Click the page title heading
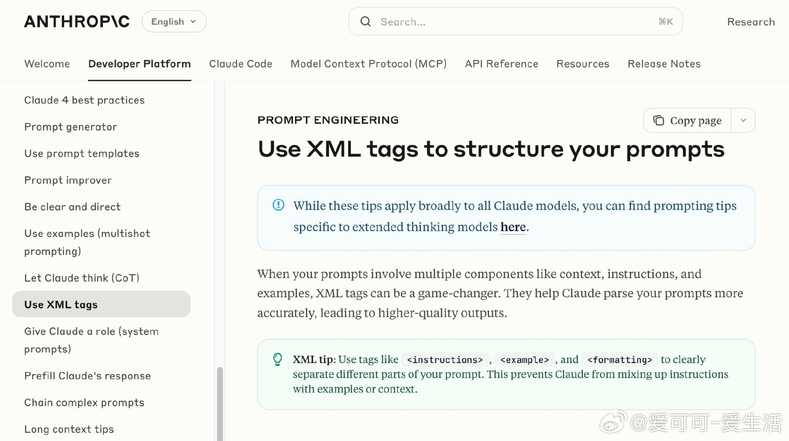Screen dimensions: 789x441 point(491,149)
